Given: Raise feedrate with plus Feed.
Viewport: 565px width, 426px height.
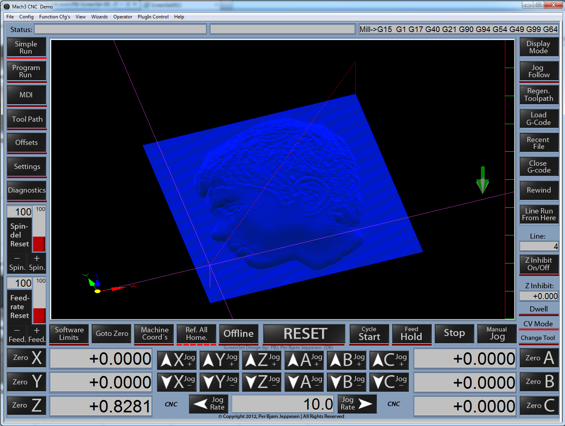Looking at the screenshot, I should [x=37, y=335].
